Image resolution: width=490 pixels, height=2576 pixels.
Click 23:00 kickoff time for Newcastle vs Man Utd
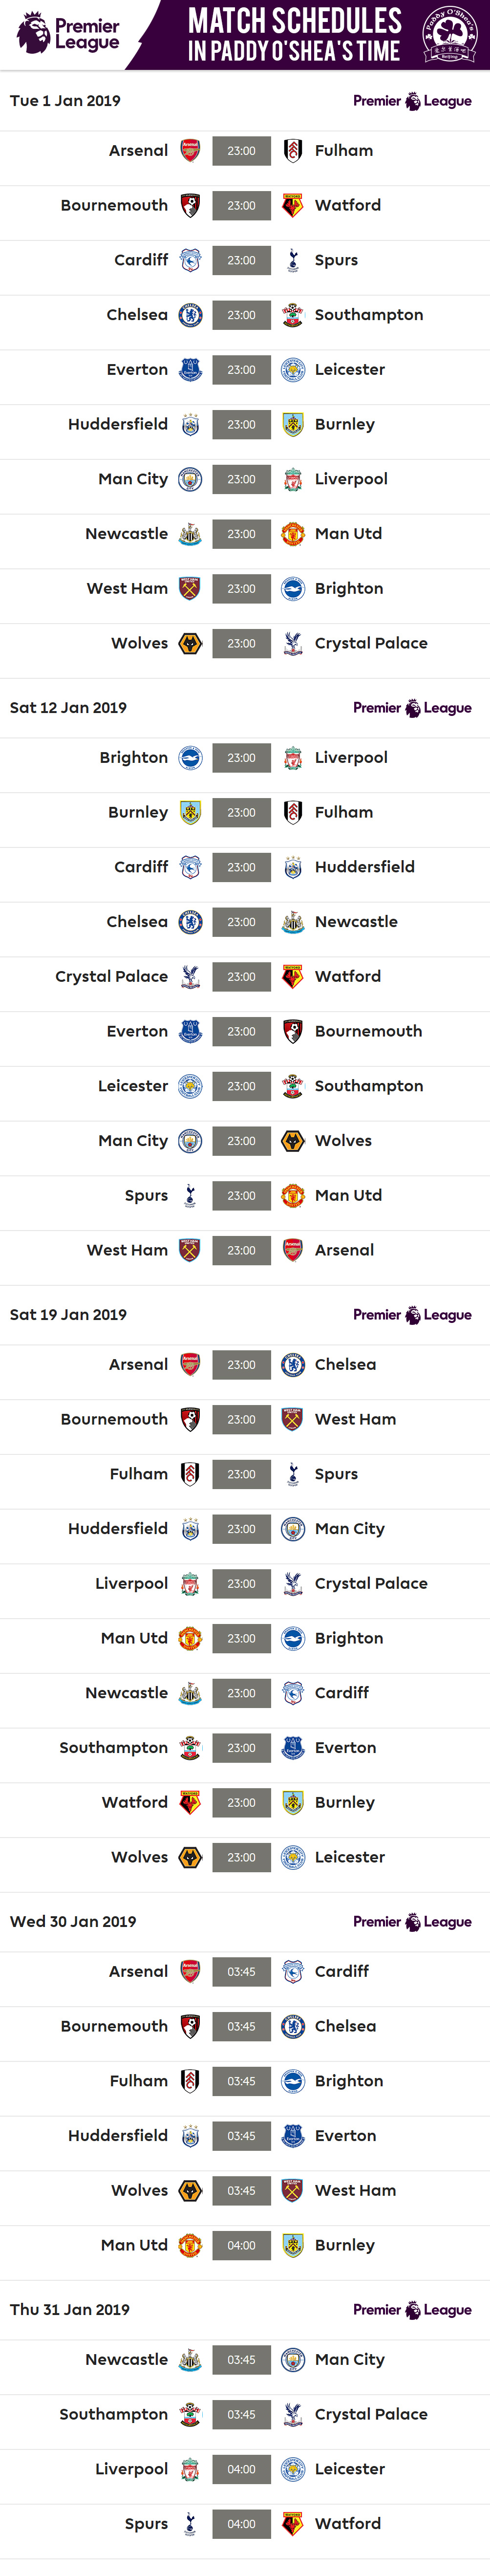tap(241, 534)
